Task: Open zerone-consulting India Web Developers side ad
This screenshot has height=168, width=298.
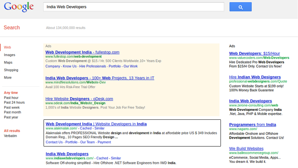Action: (x=250, y=101)
